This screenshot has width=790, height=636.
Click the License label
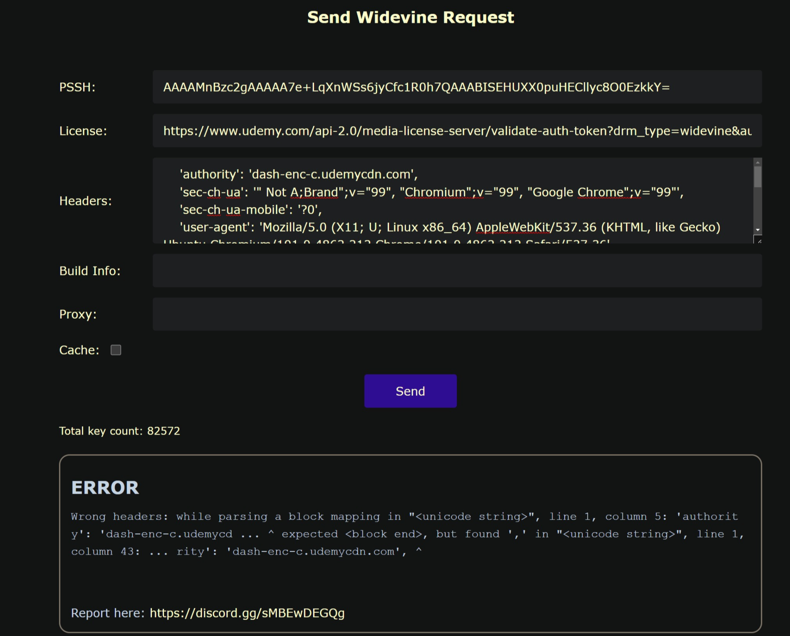click(83, 131)
